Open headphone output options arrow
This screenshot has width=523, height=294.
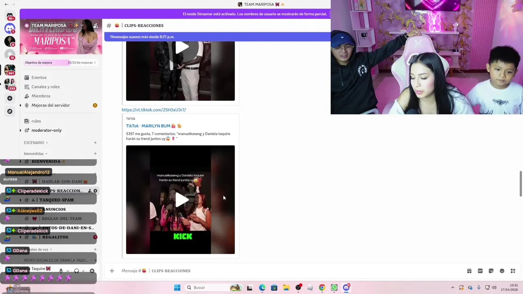83,271
